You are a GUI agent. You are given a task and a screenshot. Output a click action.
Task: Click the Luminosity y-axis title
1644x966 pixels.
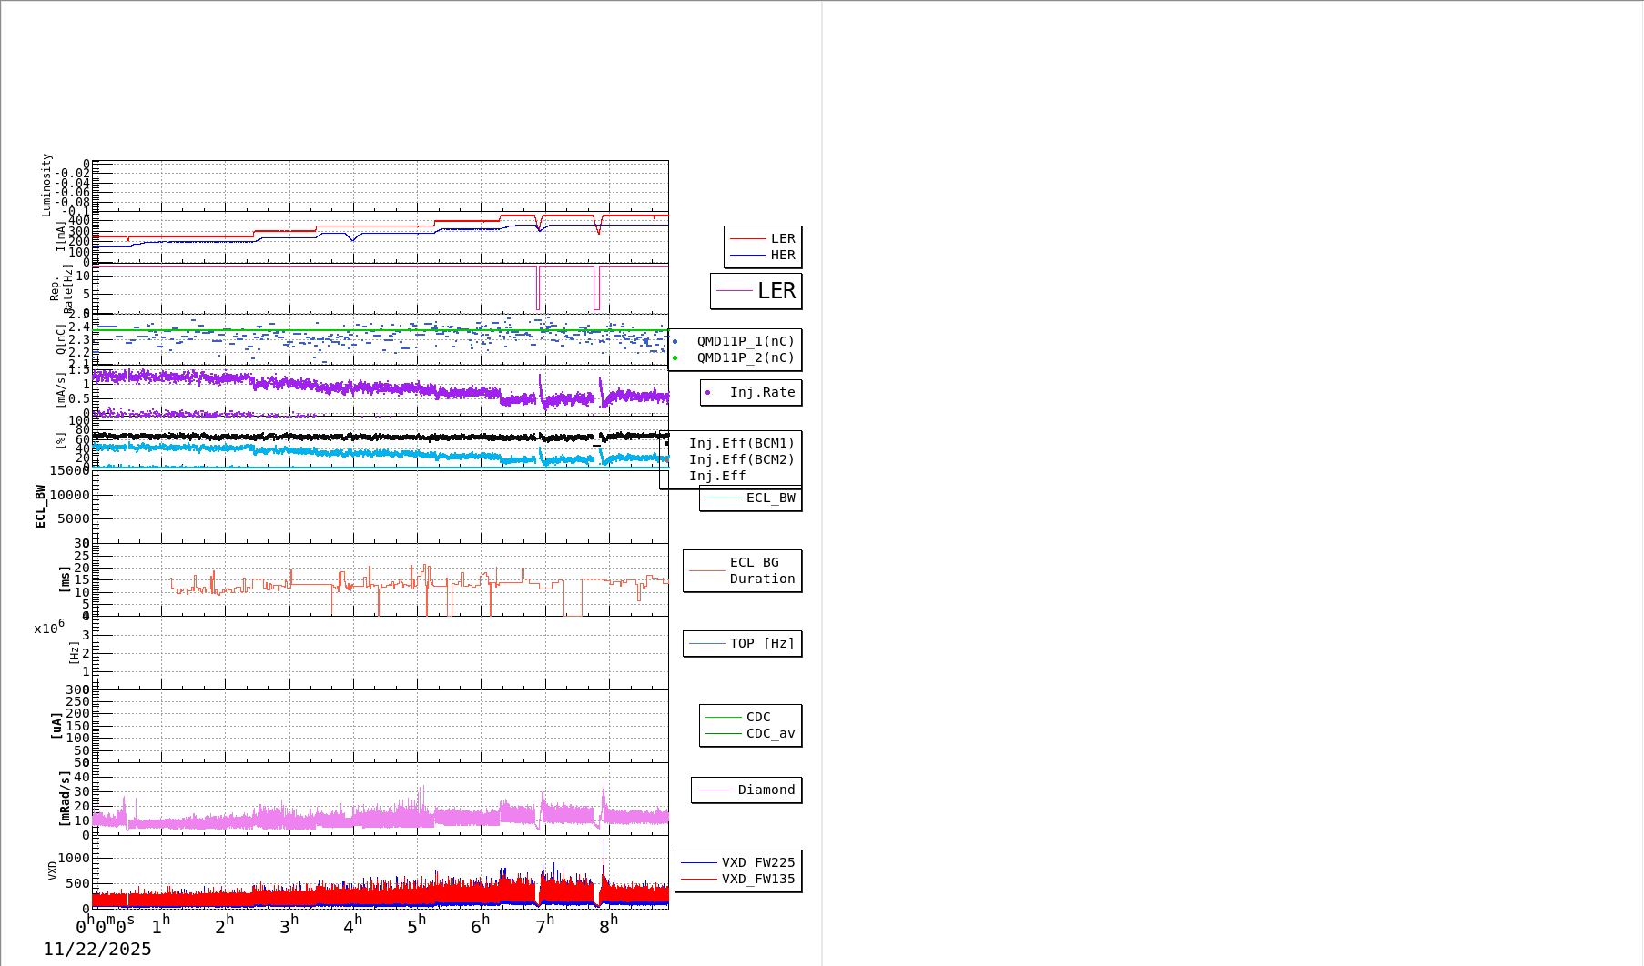click(x=46, y=186)
